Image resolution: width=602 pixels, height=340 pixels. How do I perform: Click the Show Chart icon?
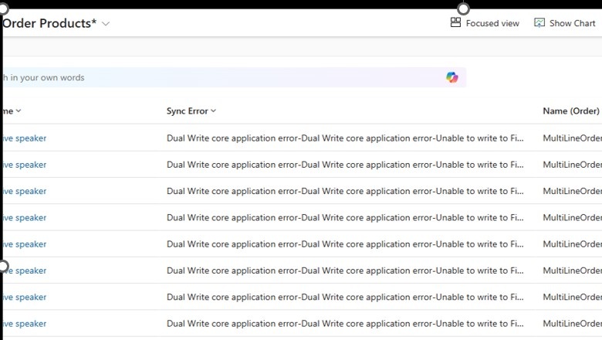click(x=539, y=22)
